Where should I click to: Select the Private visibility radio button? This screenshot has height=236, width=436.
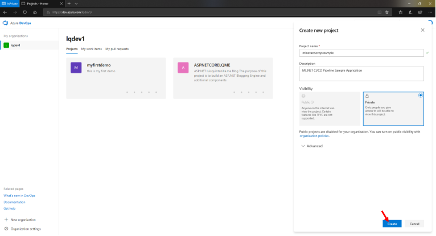pos(421,96)
